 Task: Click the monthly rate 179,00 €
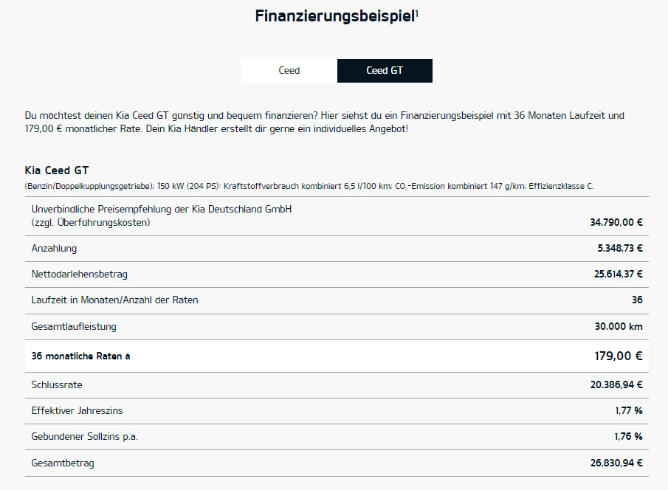point(618,356)
